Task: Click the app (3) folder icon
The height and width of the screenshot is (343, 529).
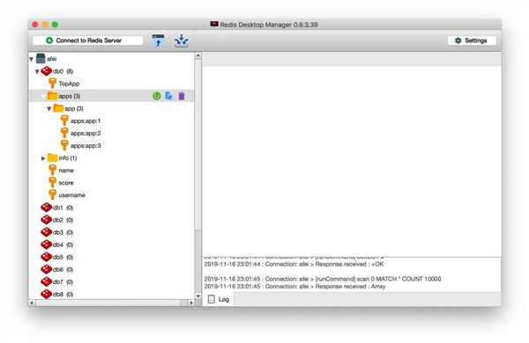Action: (x=59, y=108)
